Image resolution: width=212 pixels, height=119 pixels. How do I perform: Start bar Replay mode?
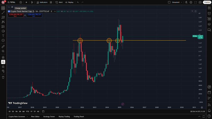69,2
